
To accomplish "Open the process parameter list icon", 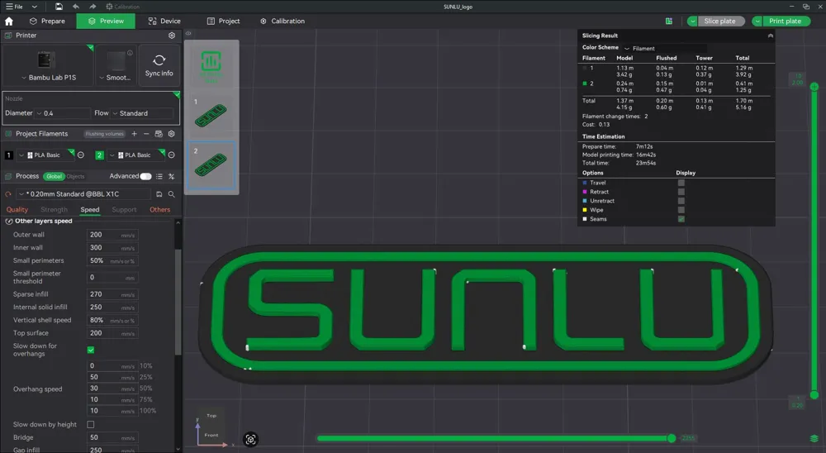I will [159, 176].
